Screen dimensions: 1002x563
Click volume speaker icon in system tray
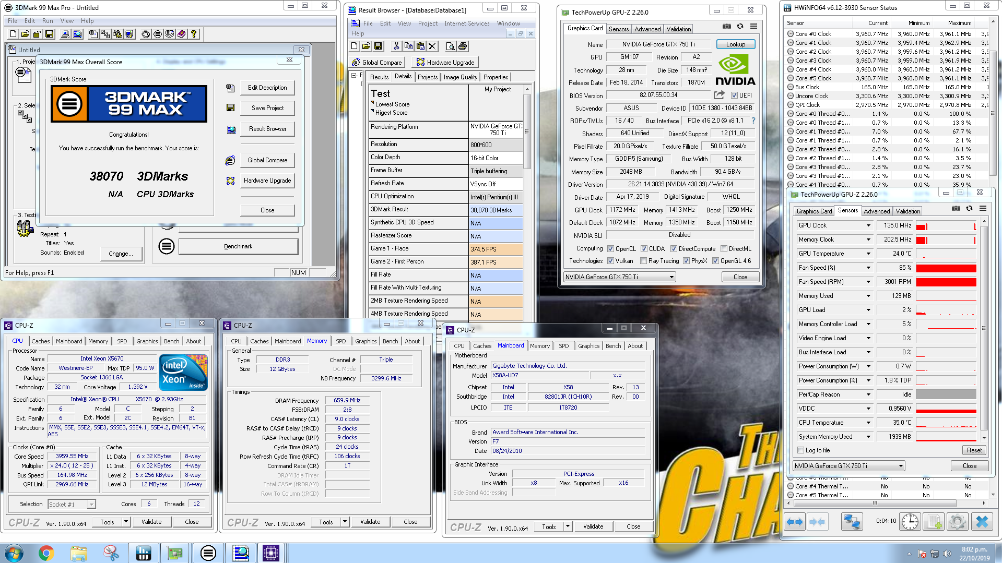tap(947, 554)
